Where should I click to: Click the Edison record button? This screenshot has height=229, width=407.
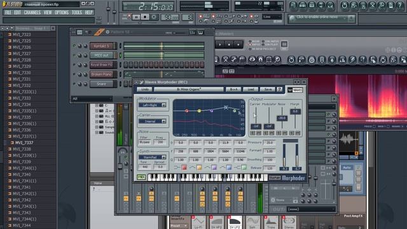click(x=238, y=45)
